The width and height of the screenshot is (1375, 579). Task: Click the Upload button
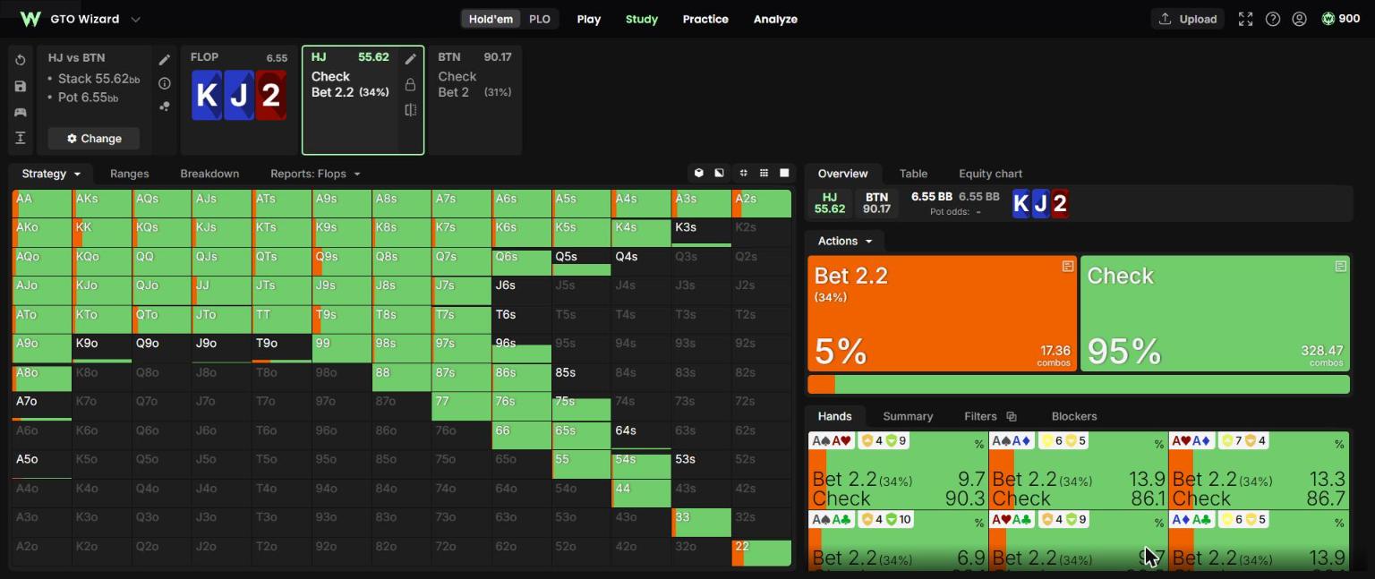coord(1188,19)
